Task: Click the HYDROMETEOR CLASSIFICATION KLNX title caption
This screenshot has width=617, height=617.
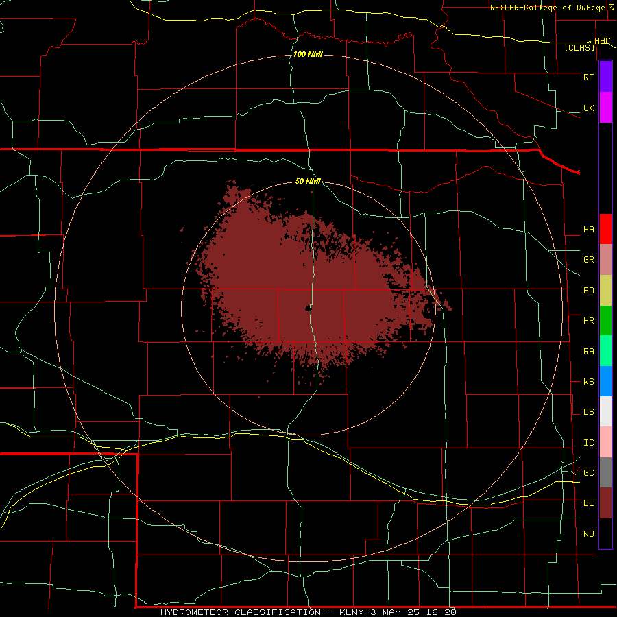Action: (x=308, y=612)
